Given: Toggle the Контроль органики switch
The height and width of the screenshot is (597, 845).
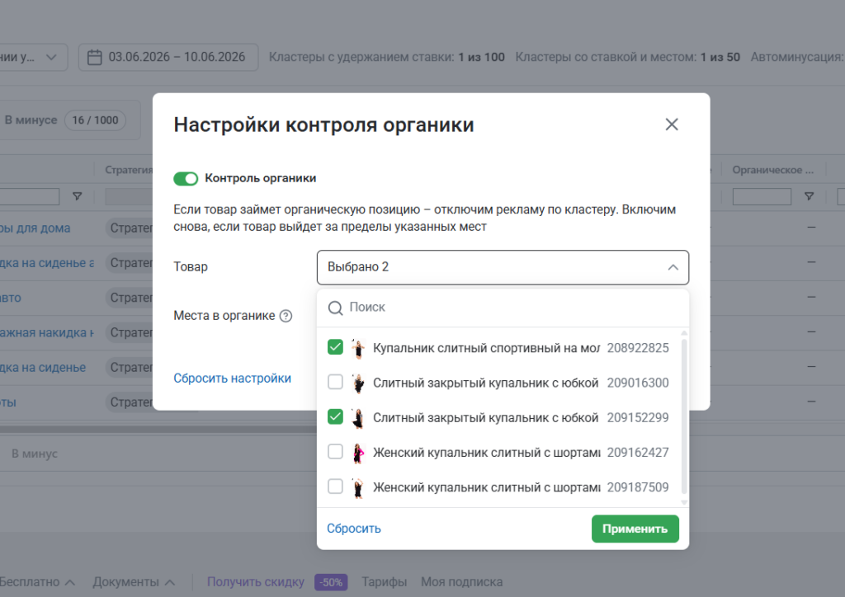Looking at the screenshot, I should coord(186,179).
